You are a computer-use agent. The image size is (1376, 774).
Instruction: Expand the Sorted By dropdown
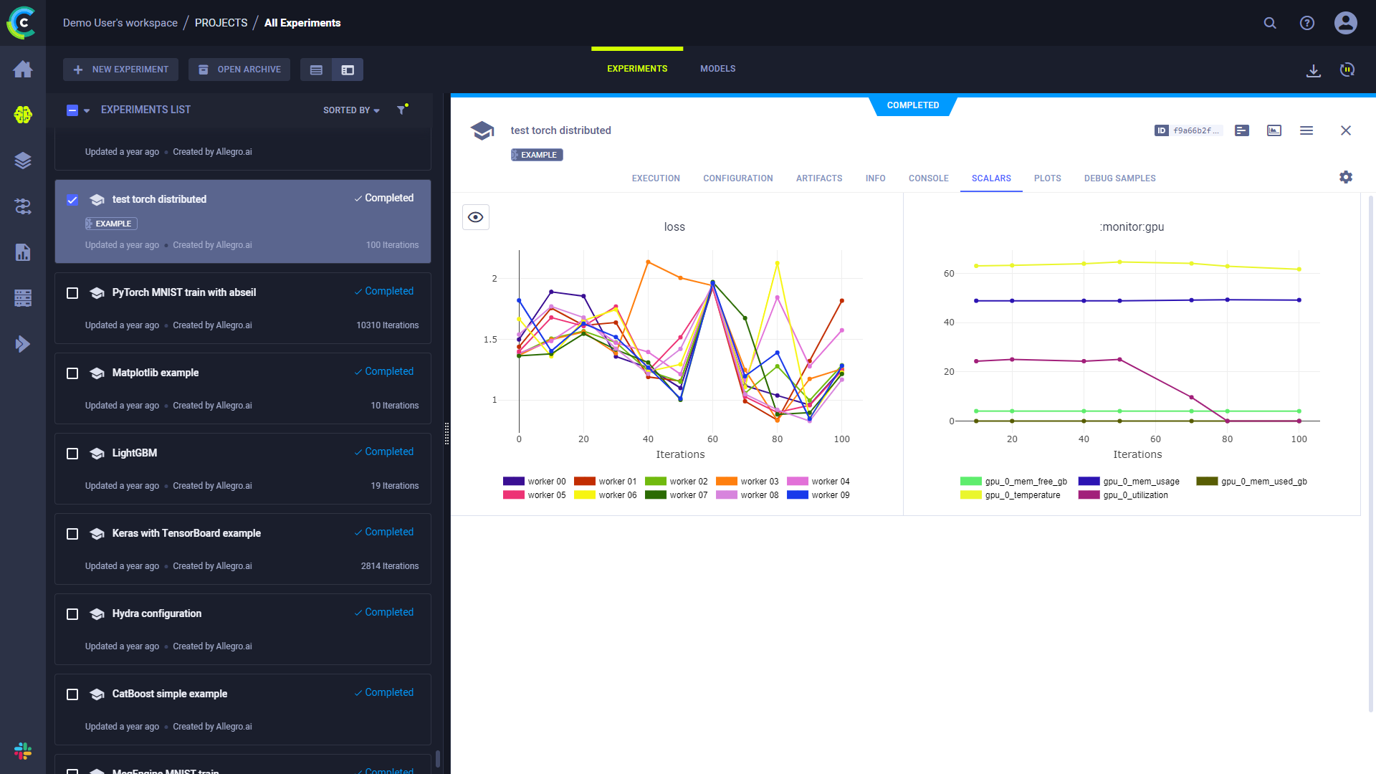351,110
